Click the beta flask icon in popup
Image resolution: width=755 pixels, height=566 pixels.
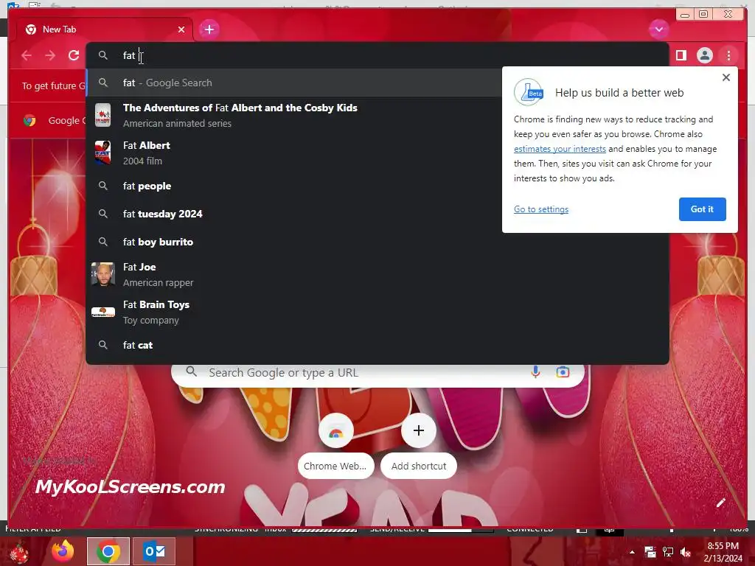[529, 92]
